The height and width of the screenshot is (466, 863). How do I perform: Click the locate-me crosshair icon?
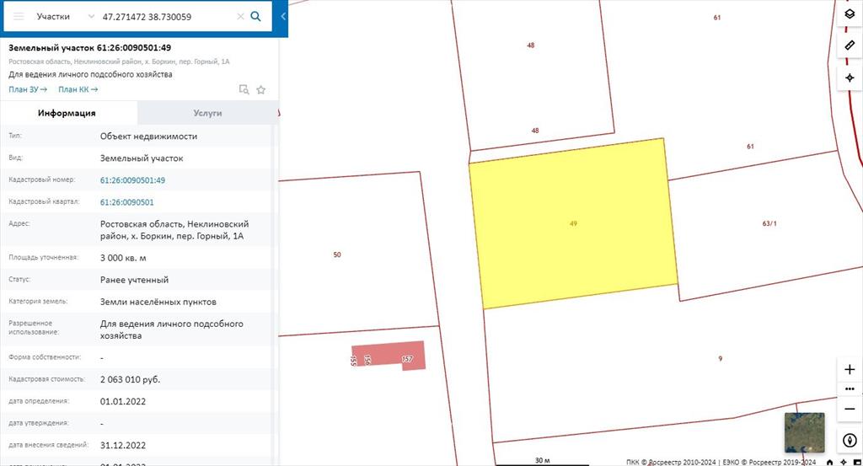(850, 78)
